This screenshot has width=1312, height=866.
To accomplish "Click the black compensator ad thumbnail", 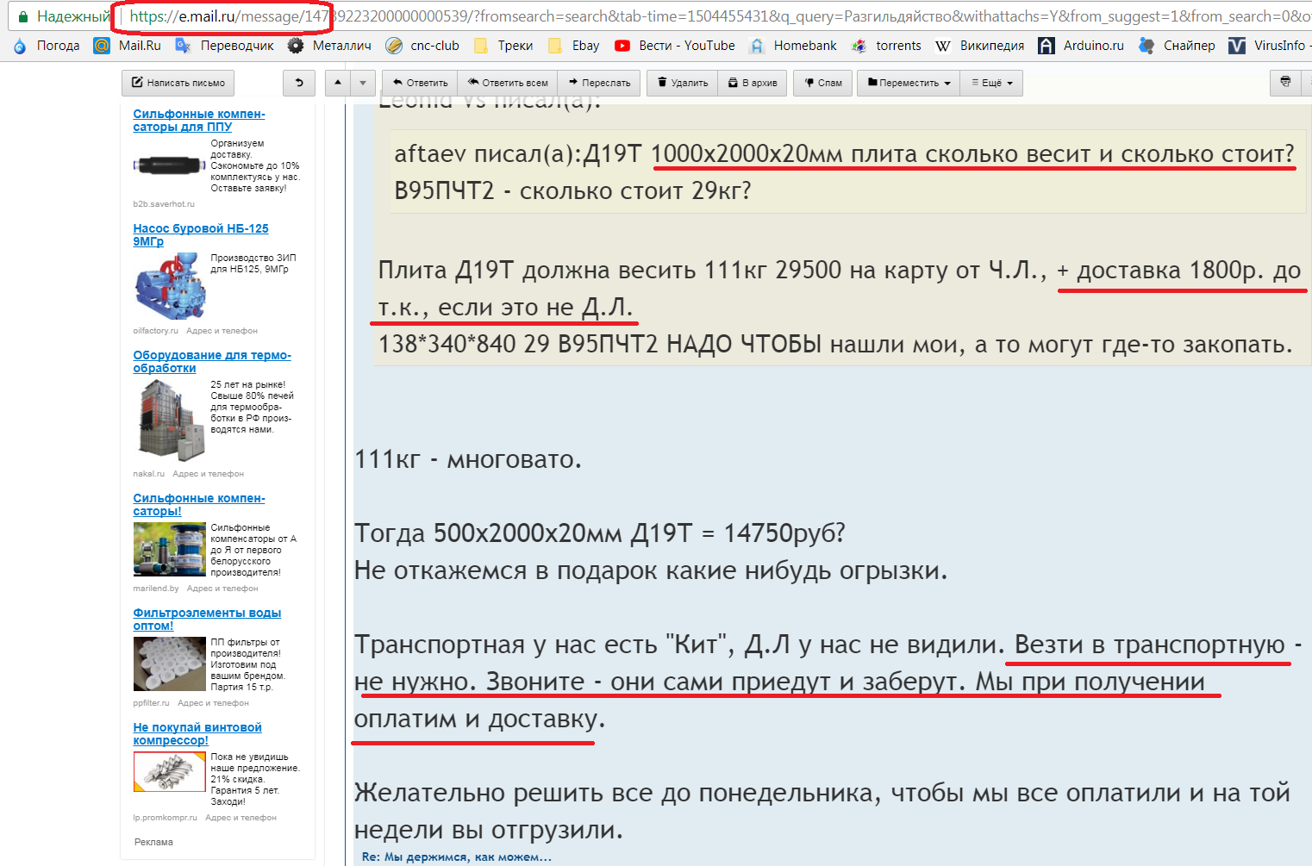I will [x=169, y=165].
